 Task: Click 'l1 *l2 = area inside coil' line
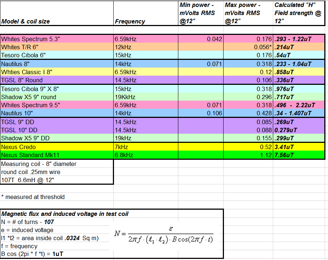pyautogui.click(x=50, y=238)
